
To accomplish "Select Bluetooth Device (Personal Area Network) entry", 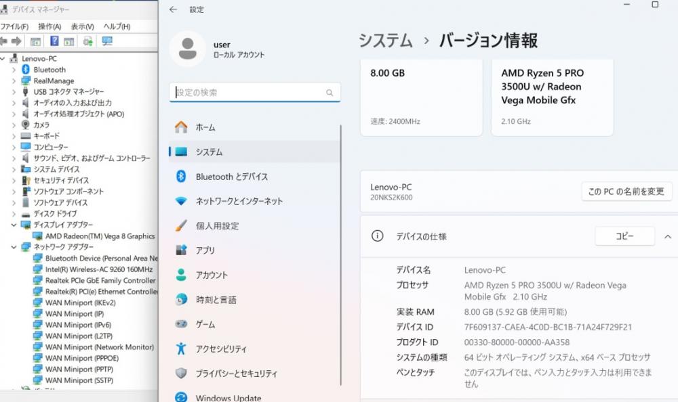I will click(102, 259).
